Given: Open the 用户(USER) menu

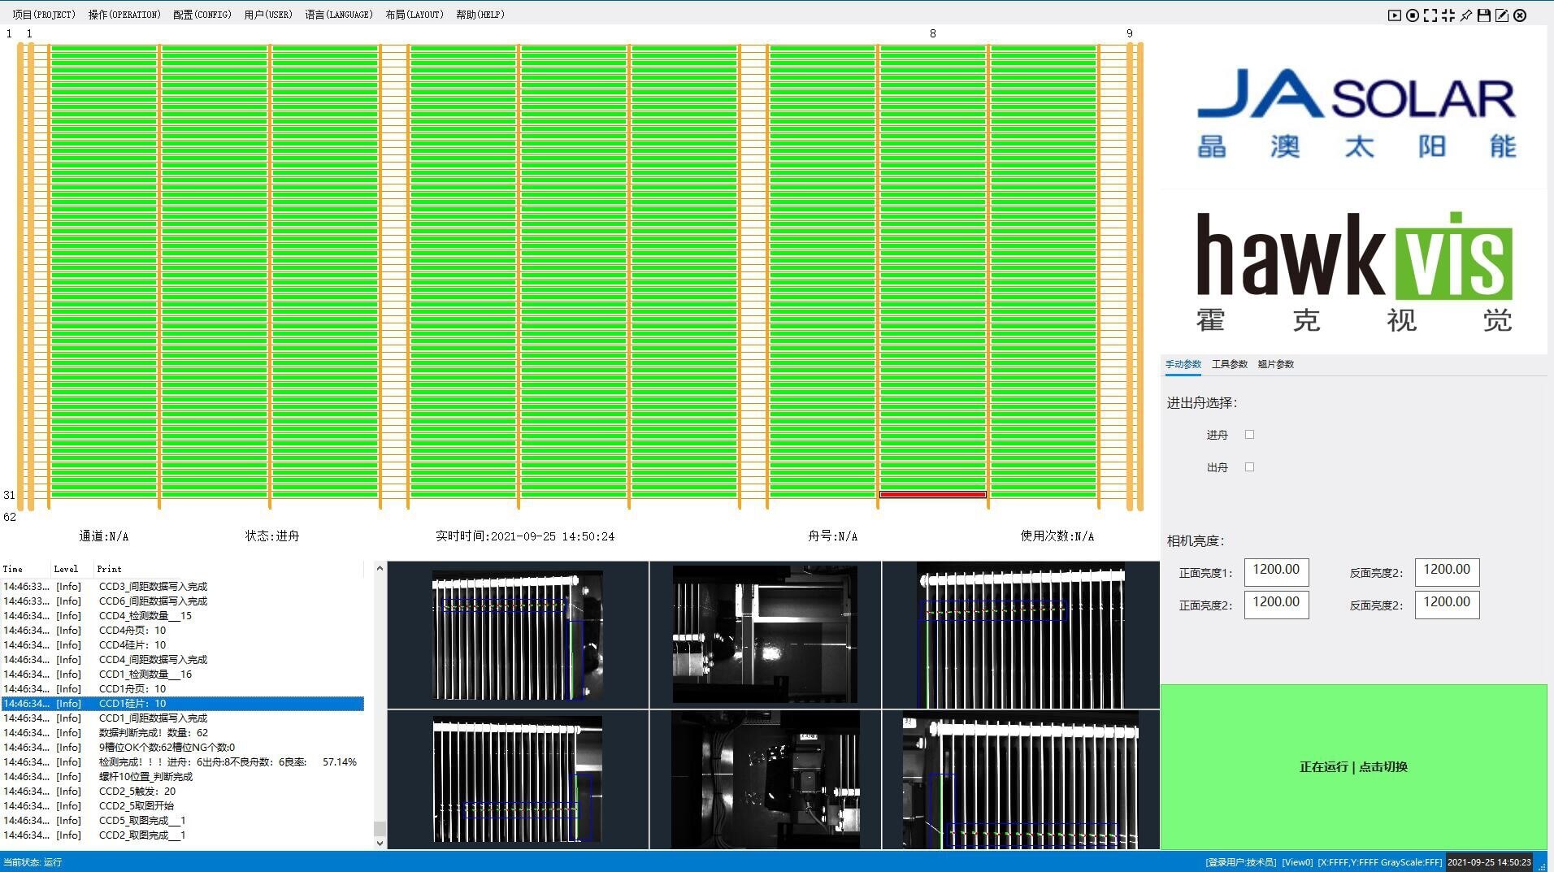Looking at the screenshot, I should [268, 15].
